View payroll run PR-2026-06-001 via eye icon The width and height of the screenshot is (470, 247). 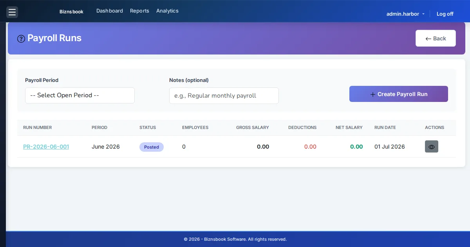432,147
